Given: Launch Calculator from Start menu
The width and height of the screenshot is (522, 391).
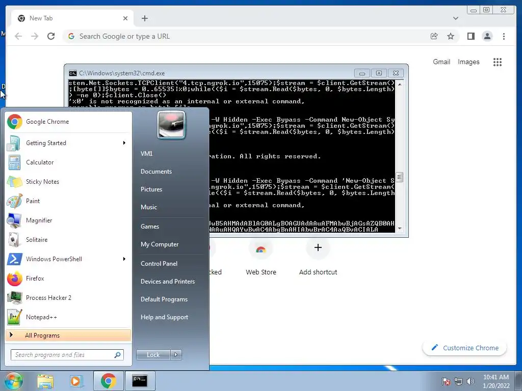Looking at the screenshot, I should [x=68, y=162].
